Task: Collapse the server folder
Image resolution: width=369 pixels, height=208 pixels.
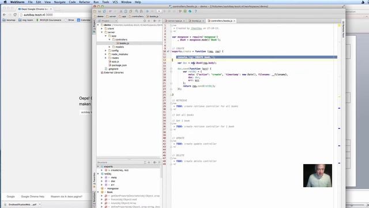Action: 102,32
